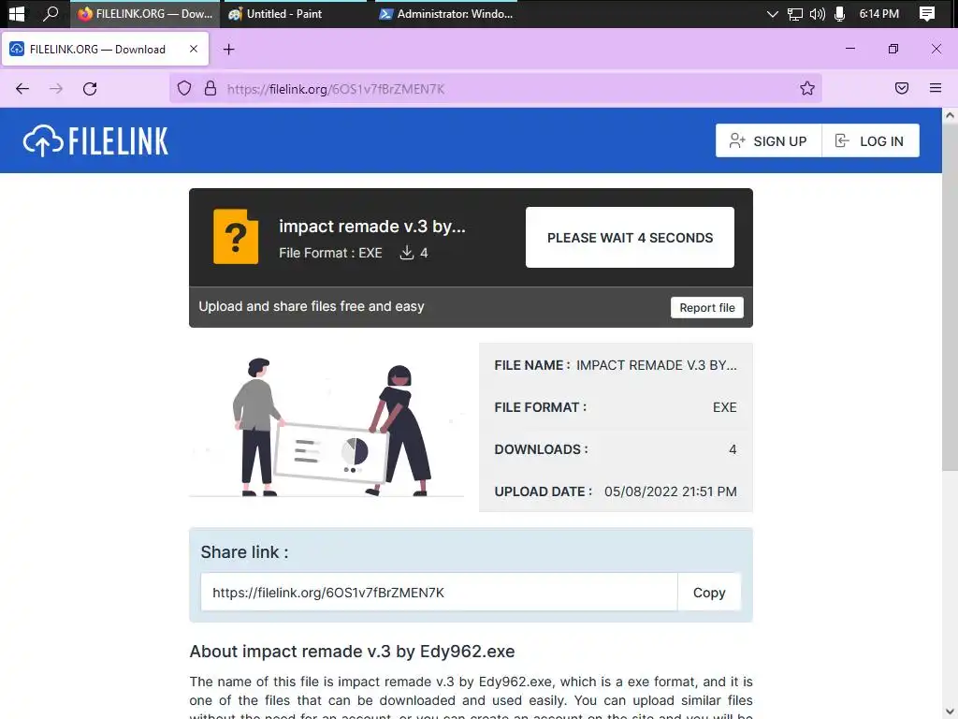Click the download count icon in header card
This screenshot has width=958, height=719.
point(407,253)
